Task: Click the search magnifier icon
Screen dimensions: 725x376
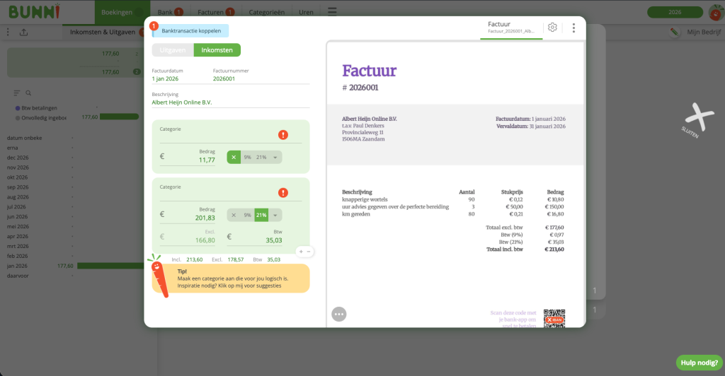Action: 28,93
